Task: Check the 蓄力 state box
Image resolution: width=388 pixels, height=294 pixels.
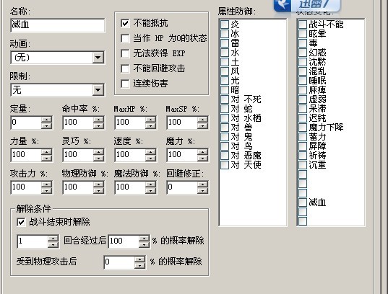Action: point(303,137)
